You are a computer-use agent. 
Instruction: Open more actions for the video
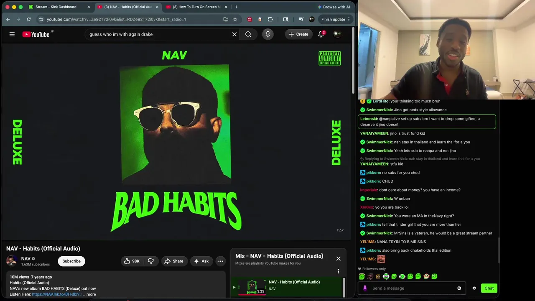point(220,261)
